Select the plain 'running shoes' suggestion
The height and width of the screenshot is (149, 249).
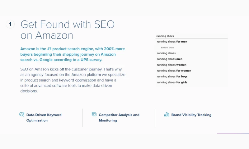166,53
